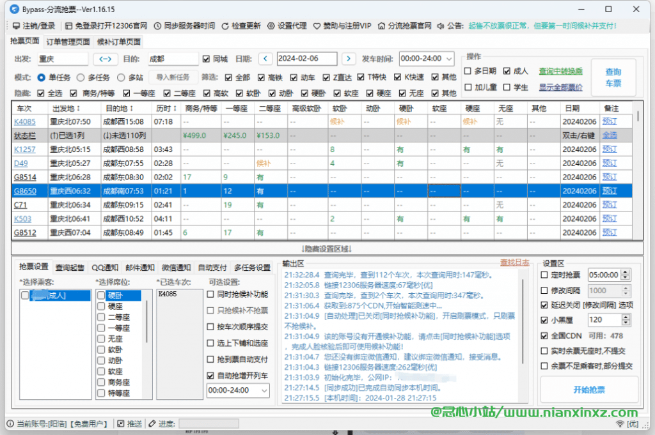Click the 分流抢票官网 home icon

click(381, 26)
